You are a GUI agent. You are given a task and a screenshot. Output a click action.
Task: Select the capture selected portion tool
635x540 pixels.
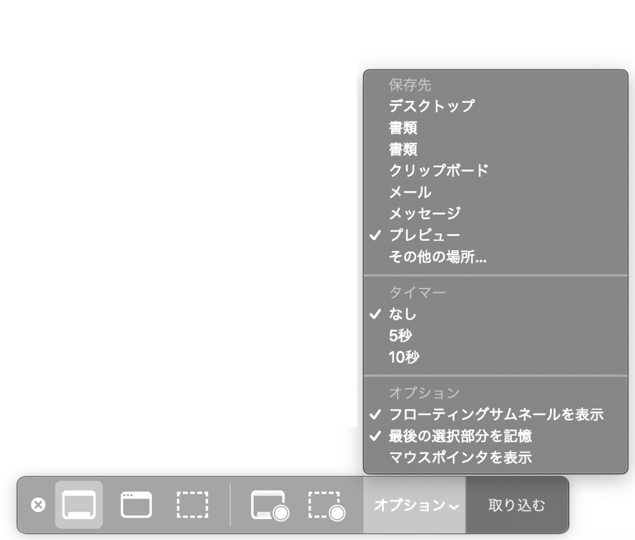(x=192, y=505)
